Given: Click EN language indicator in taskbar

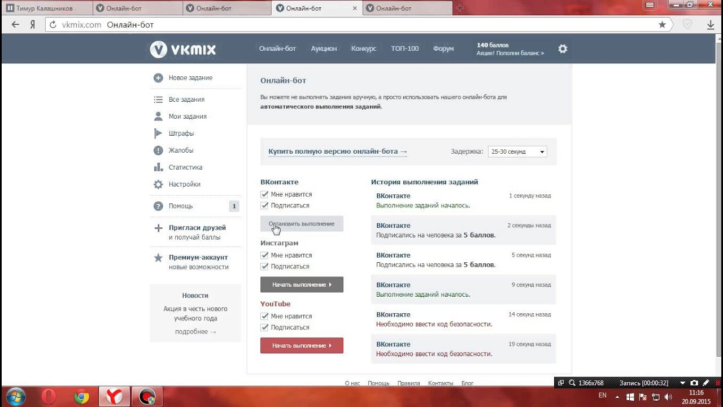Looking at the screenshot, I should click(x=602, y=395).
